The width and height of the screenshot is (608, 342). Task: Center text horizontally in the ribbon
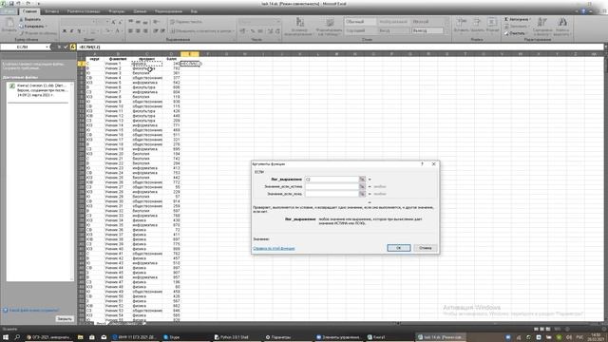138,30
